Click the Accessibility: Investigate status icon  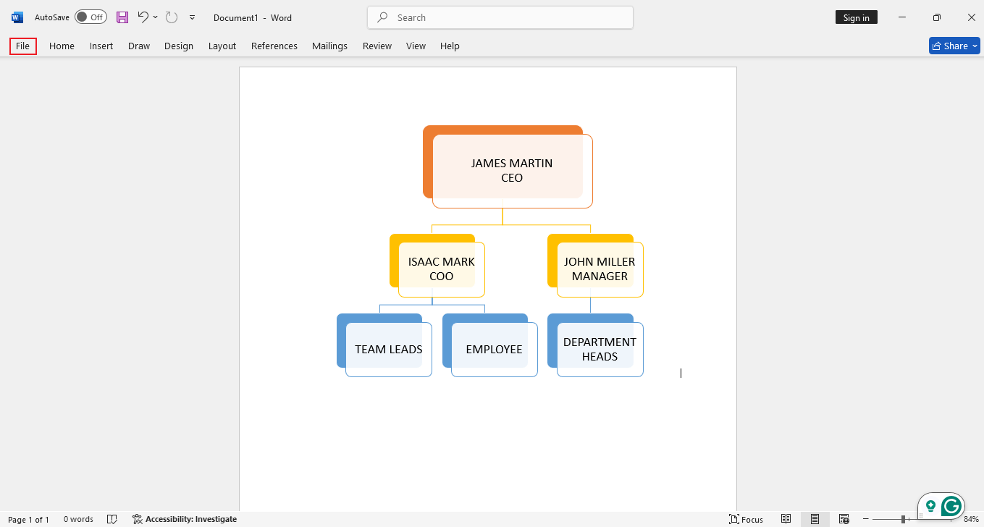184,519
